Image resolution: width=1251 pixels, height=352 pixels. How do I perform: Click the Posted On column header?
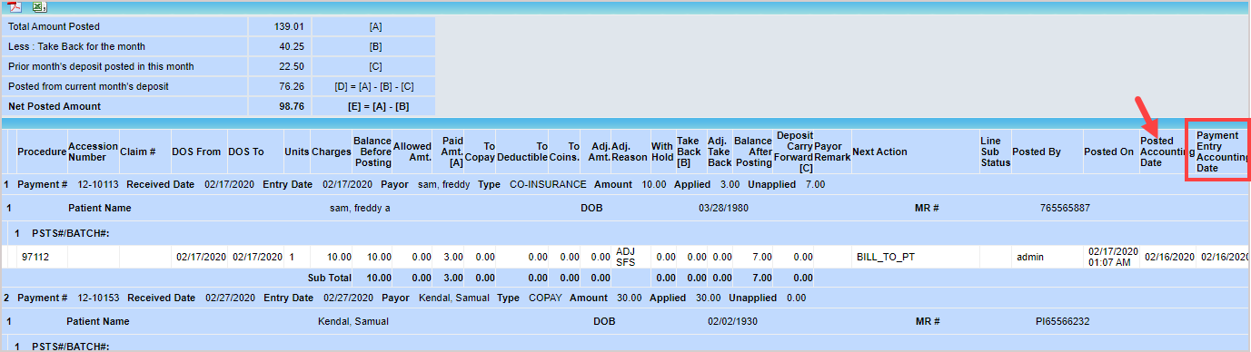pos(1108,152)
